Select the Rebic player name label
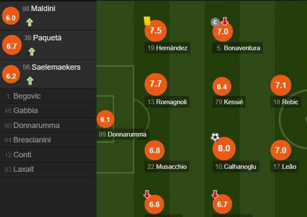This screenshot has height=217, width=307. [x=286, y=102]
